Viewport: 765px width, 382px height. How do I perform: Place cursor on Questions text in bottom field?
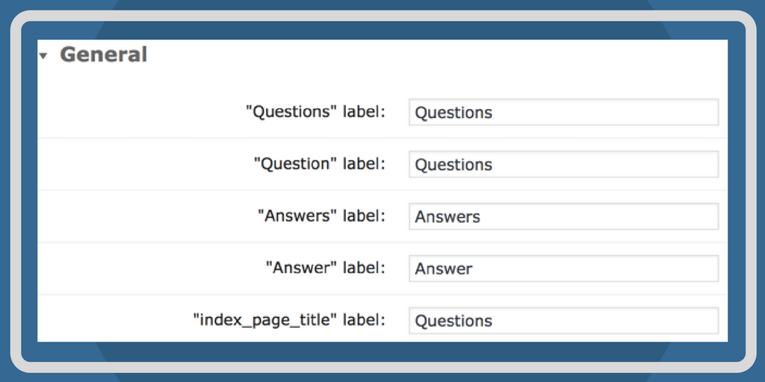pos(453,322)
